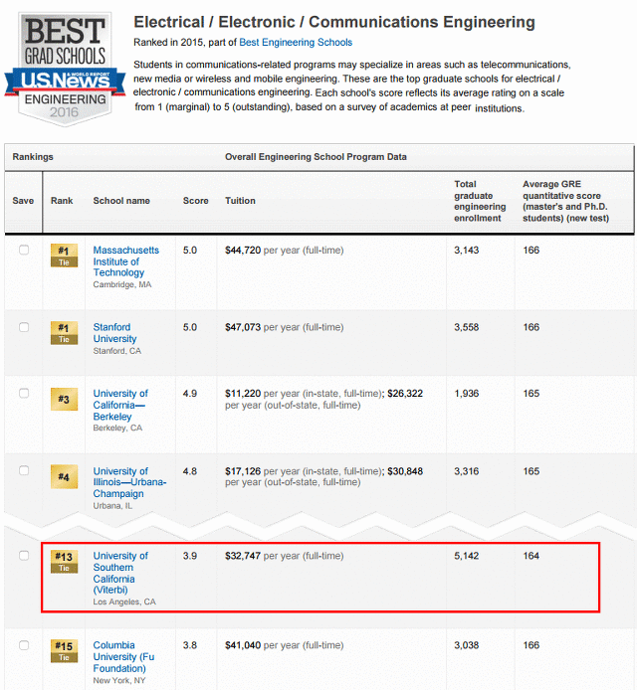Click the $32,747 tuition value

[x=243, y=556]
